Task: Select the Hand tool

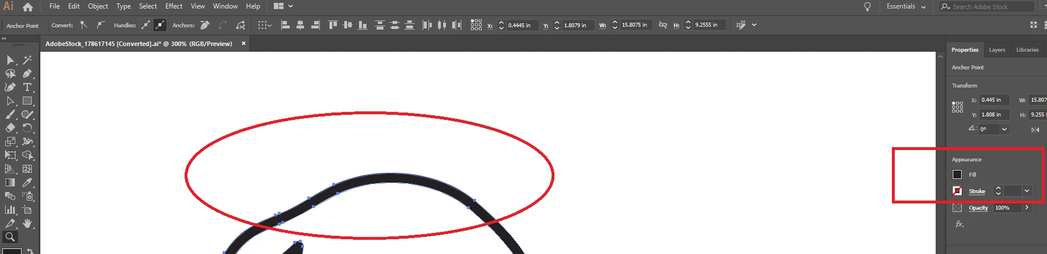Action: coord(27,223)
